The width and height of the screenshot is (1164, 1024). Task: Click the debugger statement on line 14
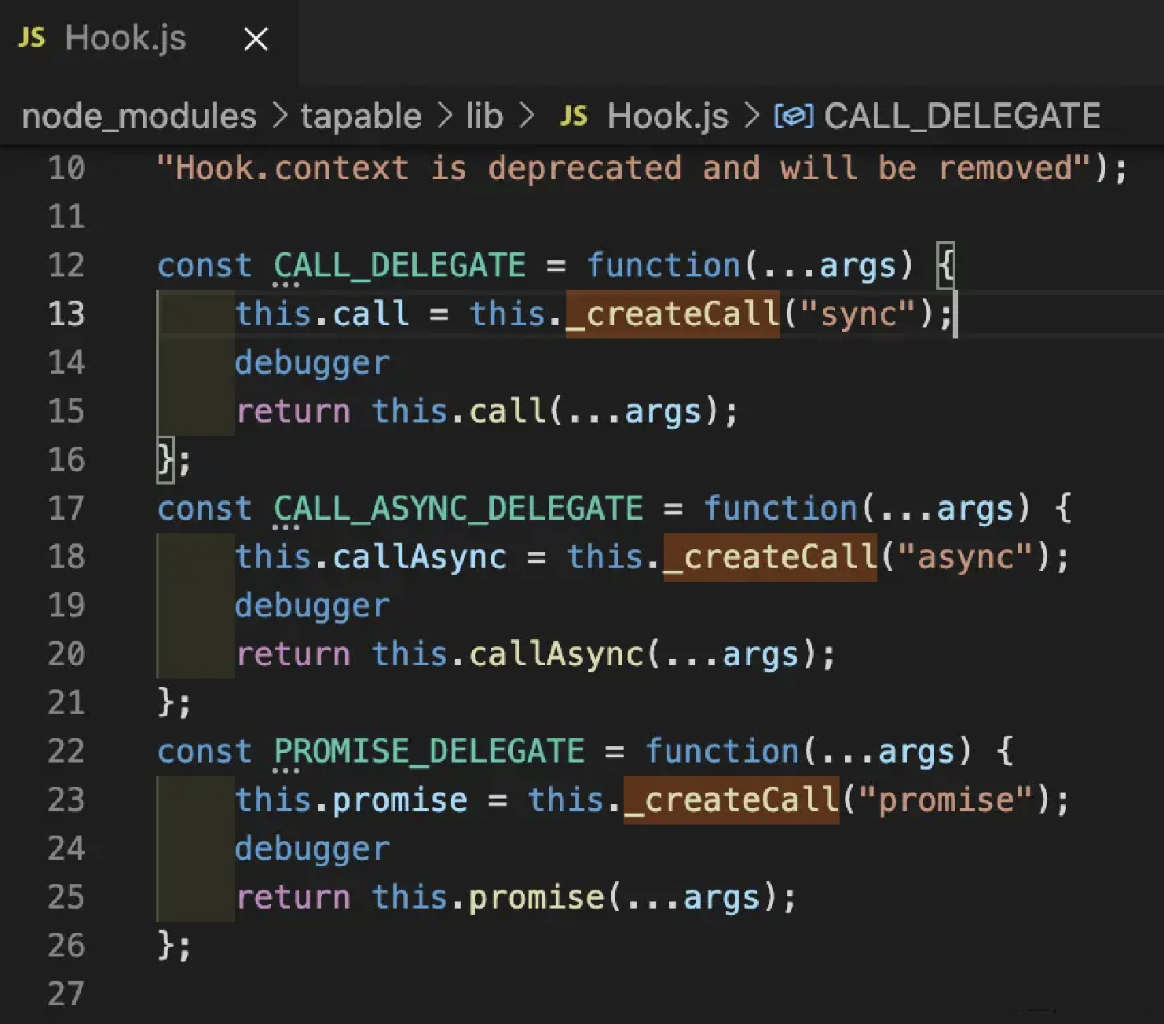point(312,363)
